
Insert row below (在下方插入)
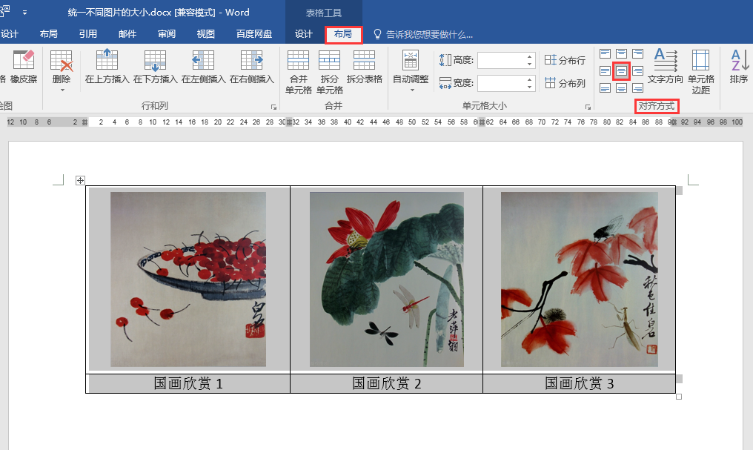155,67
